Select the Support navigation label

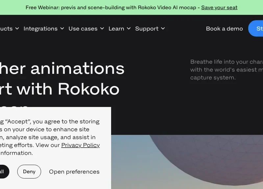click(147, 29)
